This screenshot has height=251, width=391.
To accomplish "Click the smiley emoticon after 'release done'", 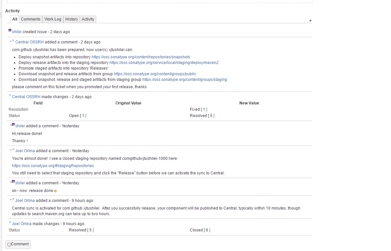I will 55,191.
